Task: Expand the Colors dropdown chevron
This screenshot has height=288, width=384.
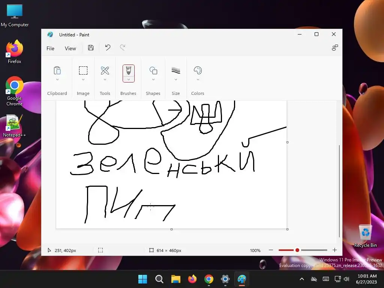Action: (x=198, y=79)
